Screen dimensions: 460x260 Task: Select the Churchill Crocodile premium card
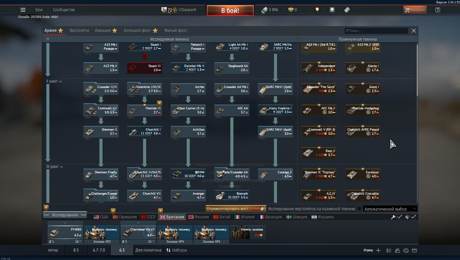point(363,196)
